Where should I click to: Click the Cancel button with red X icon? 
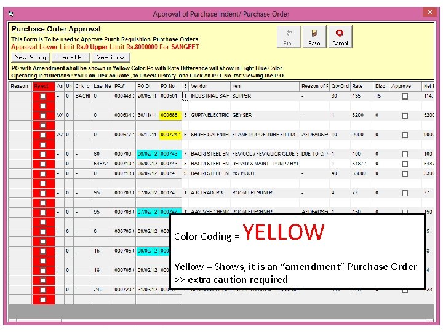pyautogui.click(x=340, y=37)
